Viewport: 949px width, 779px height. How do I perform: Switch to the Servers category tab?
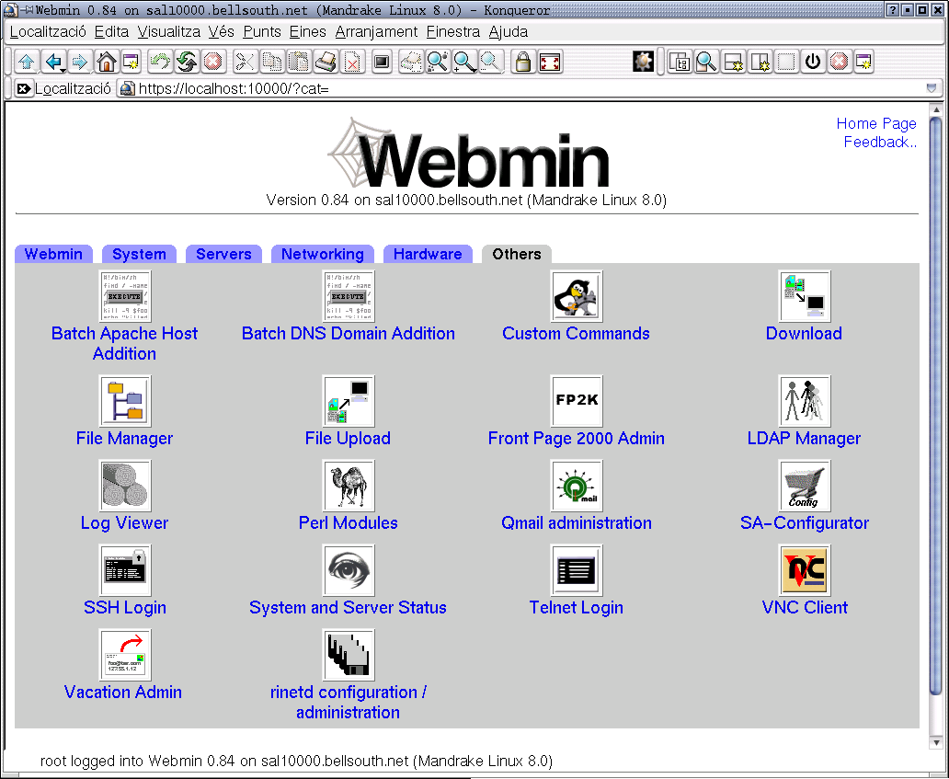tap(223, 254)
